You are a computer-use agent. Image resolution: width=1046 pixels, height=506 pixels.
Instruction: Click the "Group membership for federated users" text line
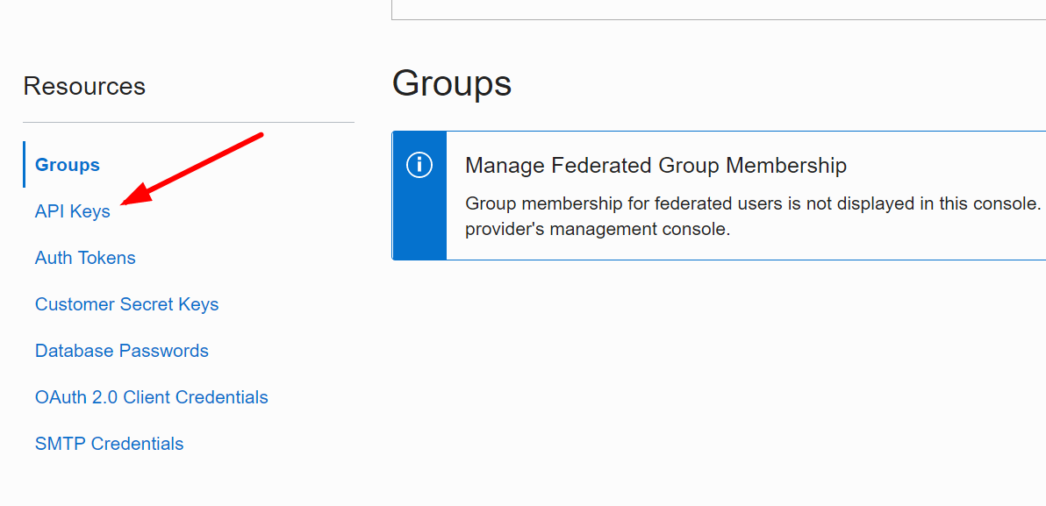tap(753, 203)
